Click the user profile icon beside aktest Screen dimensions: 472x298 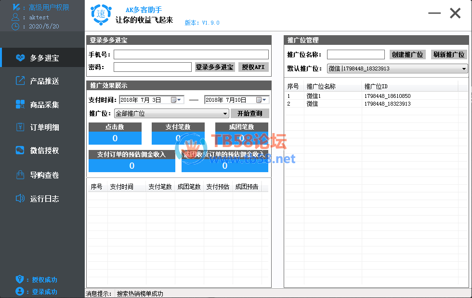(15, 17)
